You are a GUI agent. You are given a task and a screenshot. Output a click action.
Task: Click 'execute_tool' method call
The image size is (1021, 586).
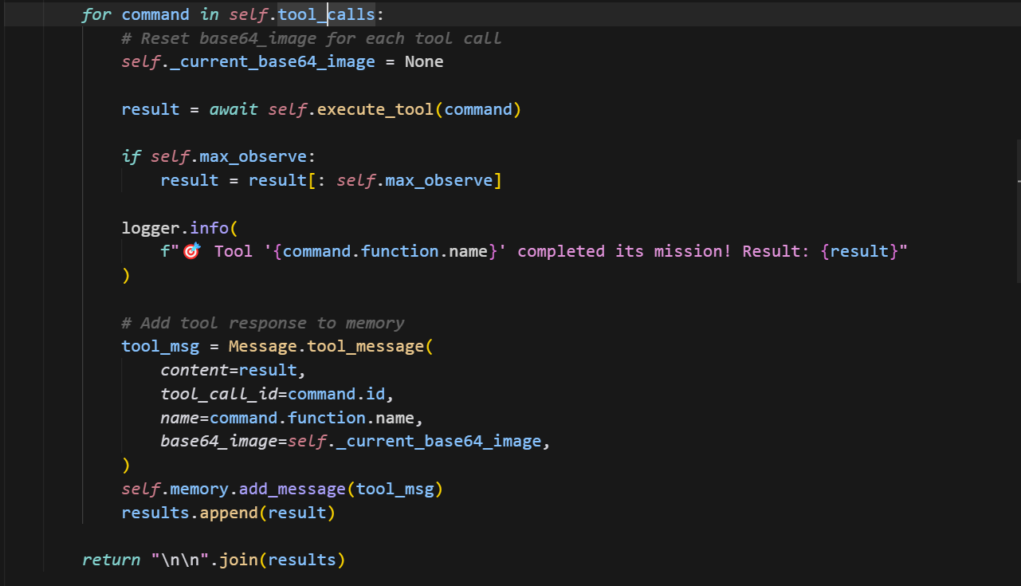[375, 109]
